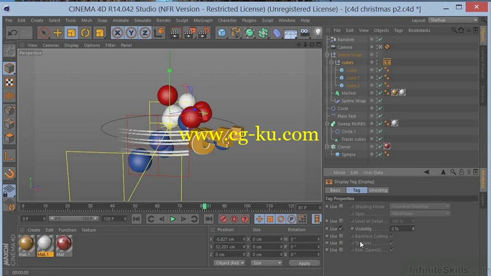Screen dimensions: 491x276
Task: Open the keyframe selection question icon
Action: coord(245,219)
